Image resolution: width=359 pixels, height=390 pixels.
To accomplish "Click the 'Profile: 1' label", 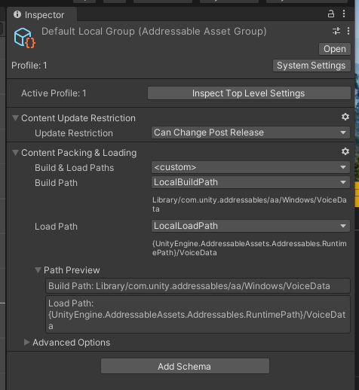I will point(29,66).
